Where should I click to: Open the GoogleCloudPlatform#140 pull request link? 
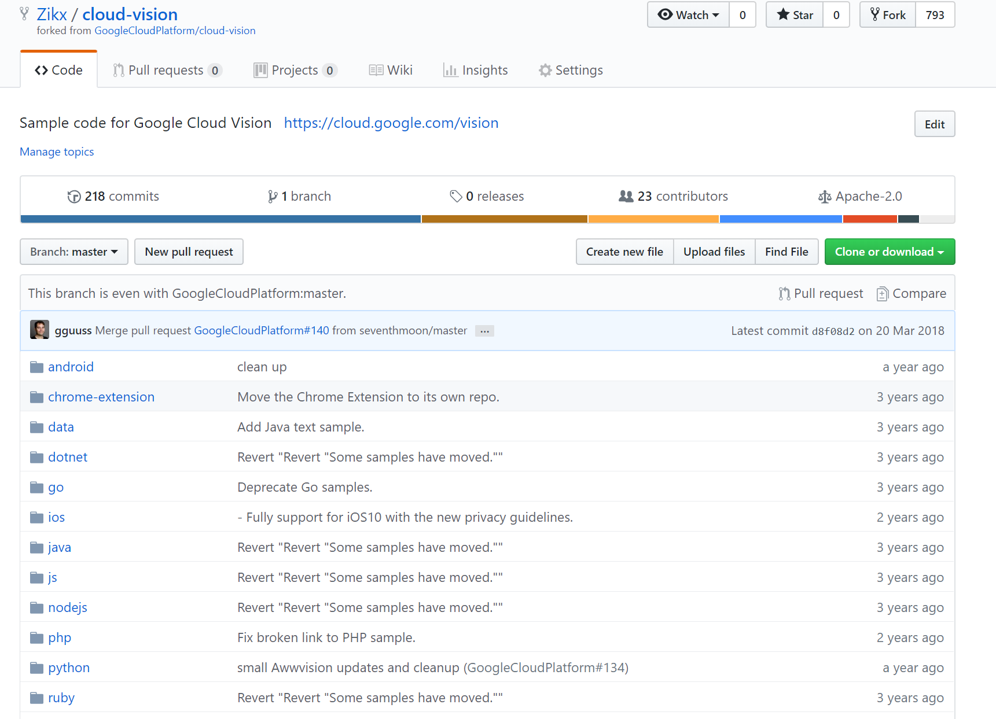pos(262,330)
